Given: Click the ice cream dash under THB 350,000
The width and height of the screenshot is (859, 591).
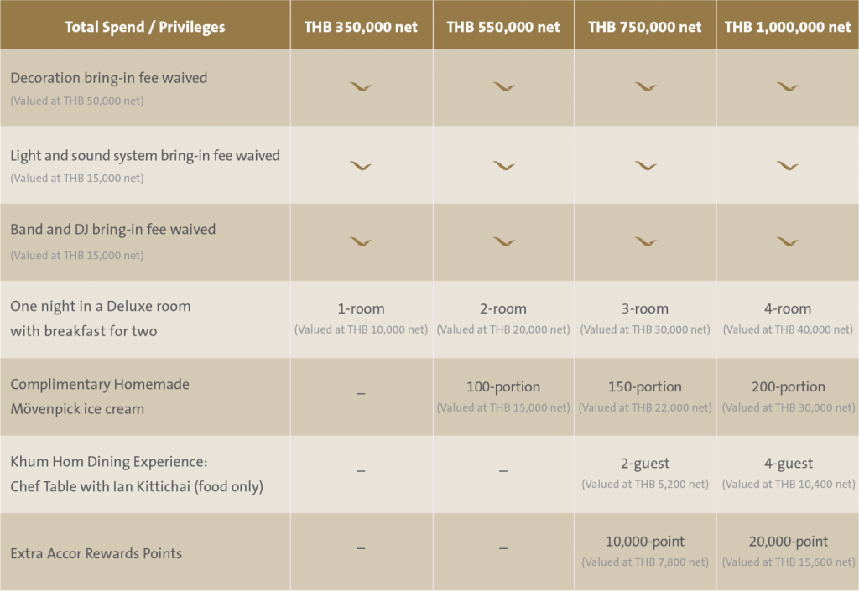Looking at the screenshot, I should (x=361, y=395).
